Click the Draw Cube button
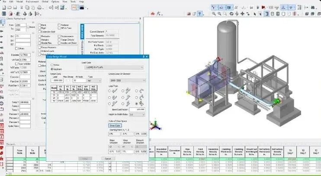 (115, 126)
